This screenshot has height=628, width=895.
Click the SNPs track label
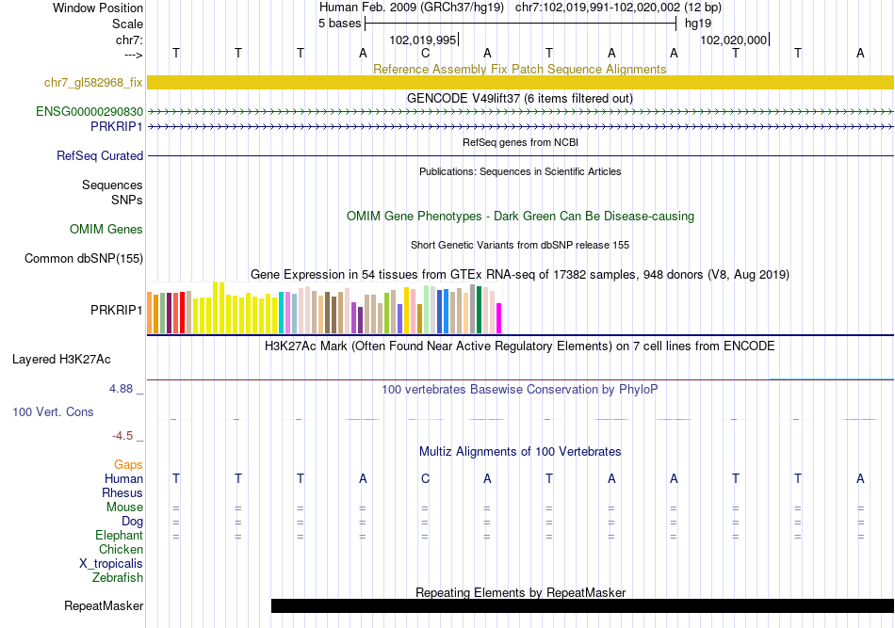pyautogui.click(x=127, y=201)
